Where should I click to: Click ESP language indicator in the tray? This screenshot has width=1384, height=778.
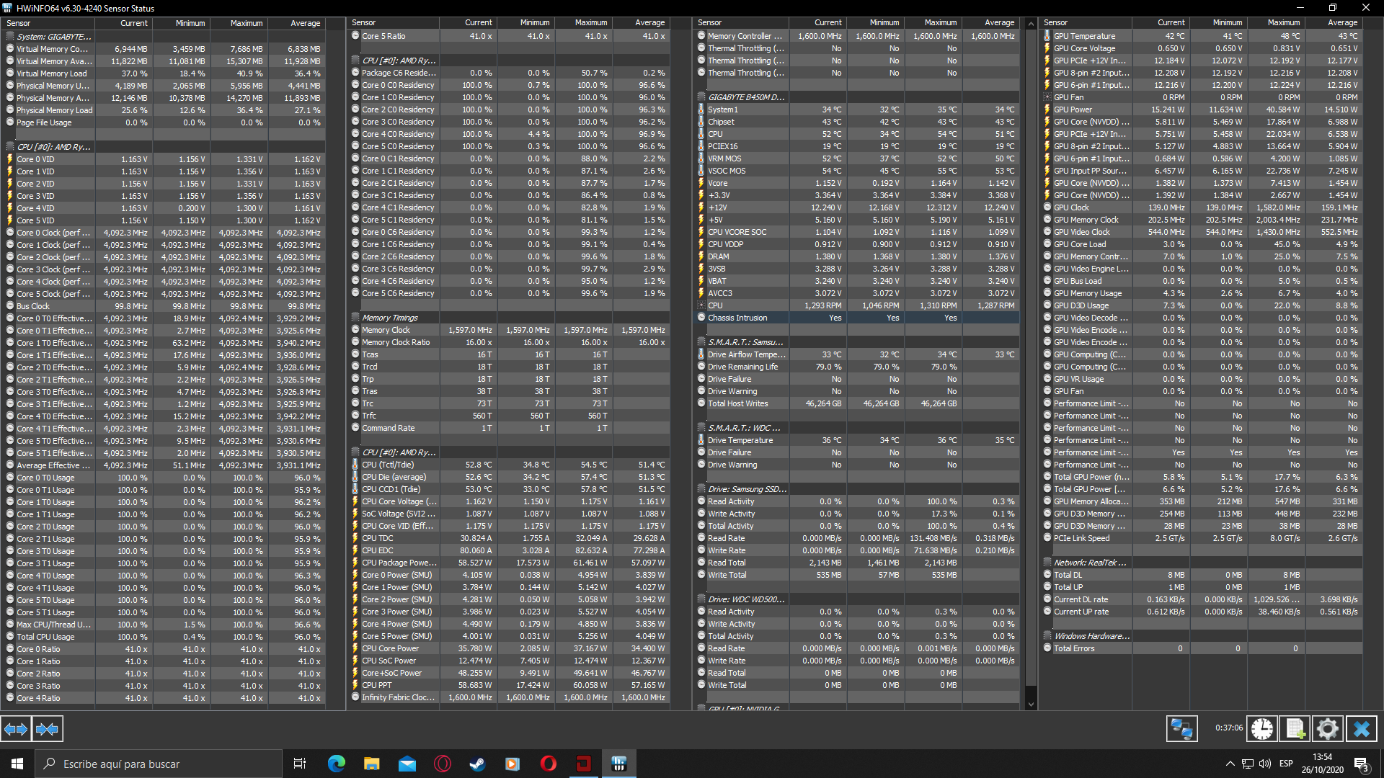[x=1286, y=764]
